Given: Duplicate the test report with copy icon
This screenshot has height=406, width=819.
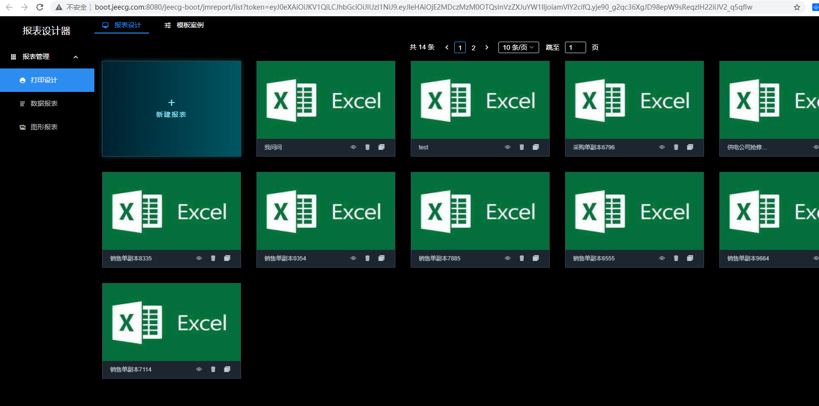Looking at the screenshot, I should tap(536, 147).
